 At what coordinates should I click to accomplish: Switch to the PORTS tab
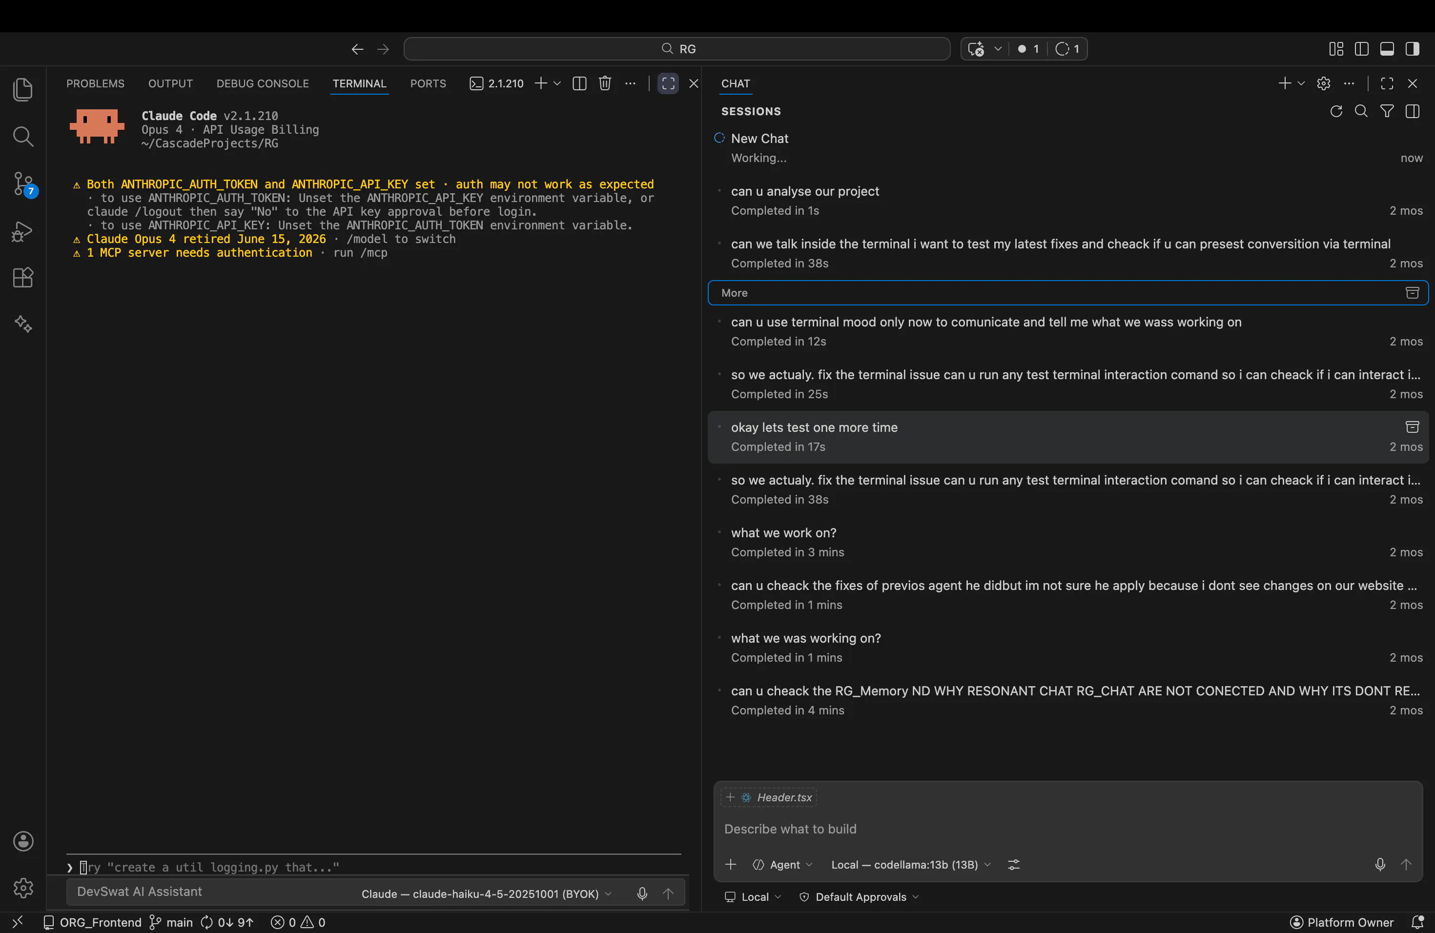click(428, 83)
